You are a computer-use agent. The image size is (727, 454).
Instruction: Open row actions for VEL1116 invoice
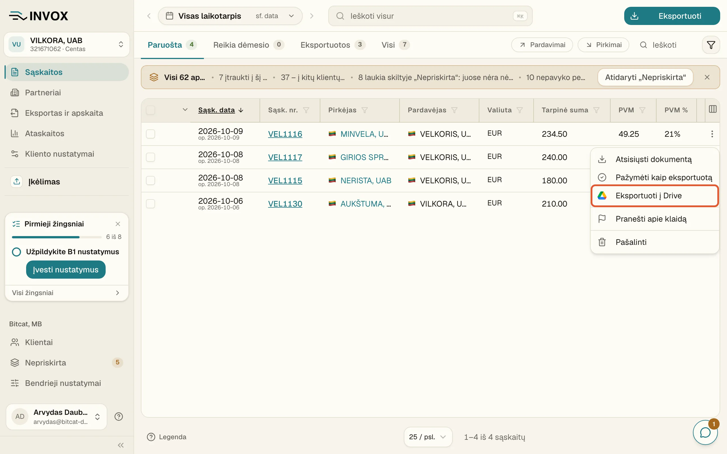point(712,134)
